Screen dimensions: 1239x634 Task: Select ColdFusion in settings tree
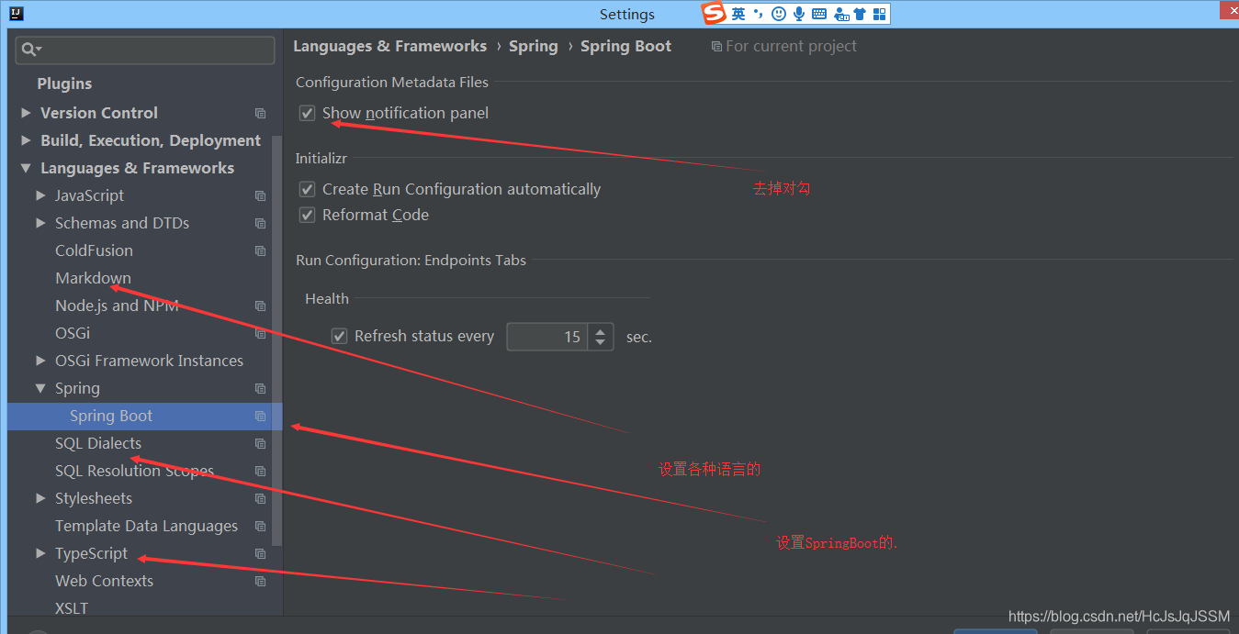point(94,250)
